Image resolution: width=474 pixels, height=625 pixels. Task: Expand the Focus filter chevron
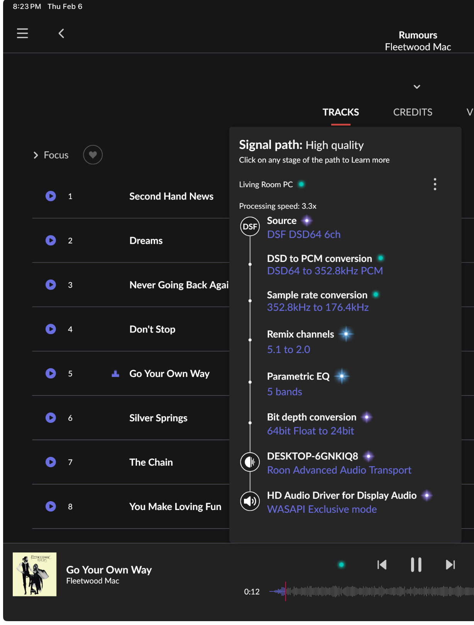pos(36,155)
